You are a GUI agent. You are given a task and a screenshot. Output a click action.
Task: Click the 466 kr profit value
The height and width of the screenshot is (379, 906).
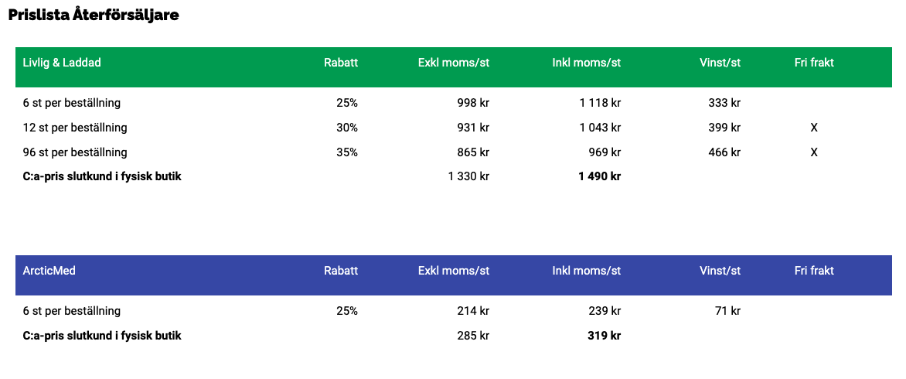click(724, 152)
